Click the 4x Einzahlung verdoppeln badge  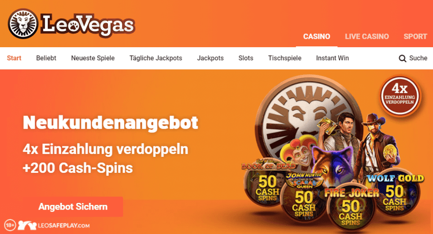400,96
